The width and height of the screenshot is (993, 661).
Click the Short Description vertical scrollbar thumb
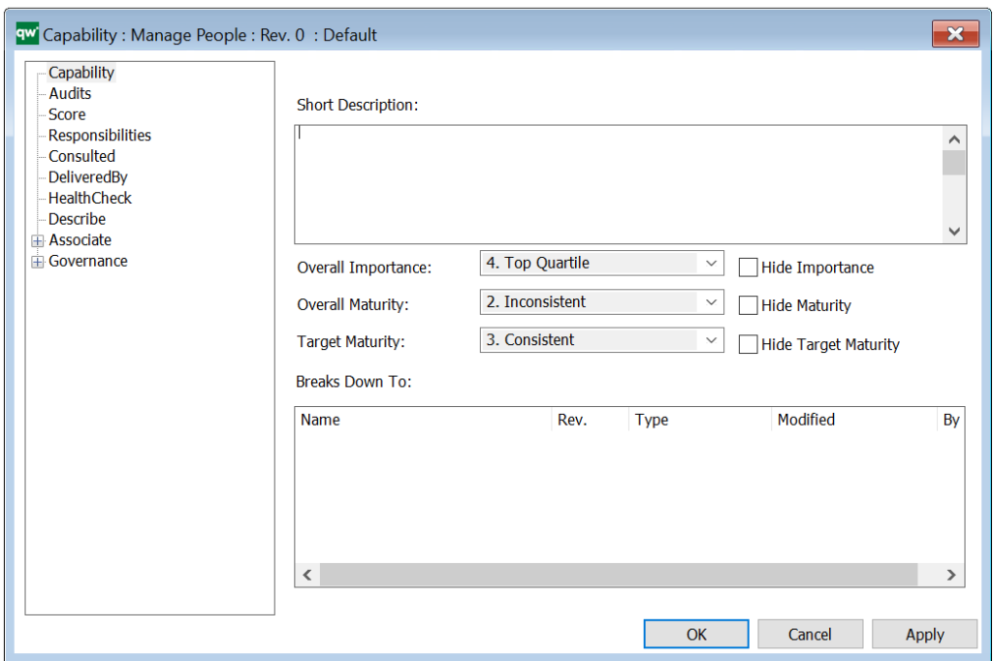click(954, 163)
